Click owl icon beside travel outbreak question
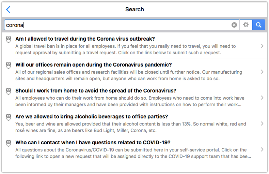Viewport: 269px width, 174px height. (9, 39)
